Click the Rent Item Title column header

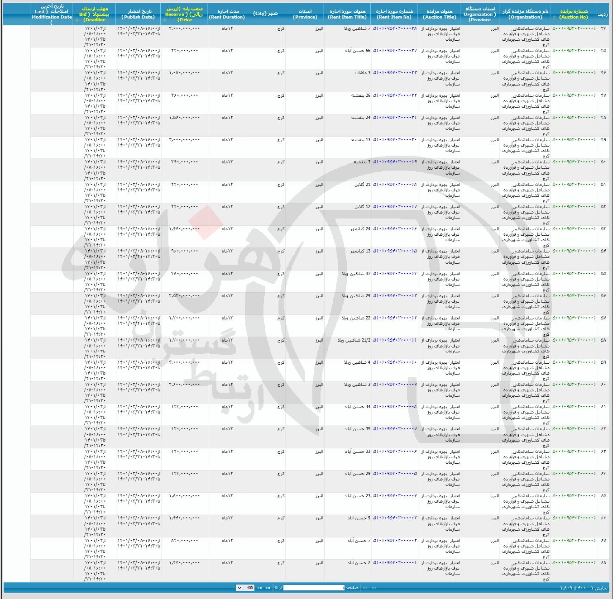tap(347, 14)
